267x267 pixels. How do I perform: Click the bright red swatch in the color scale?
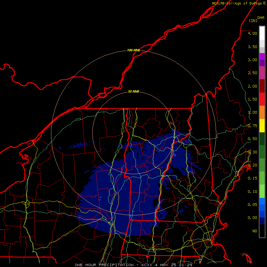click(x=262, y=99)
